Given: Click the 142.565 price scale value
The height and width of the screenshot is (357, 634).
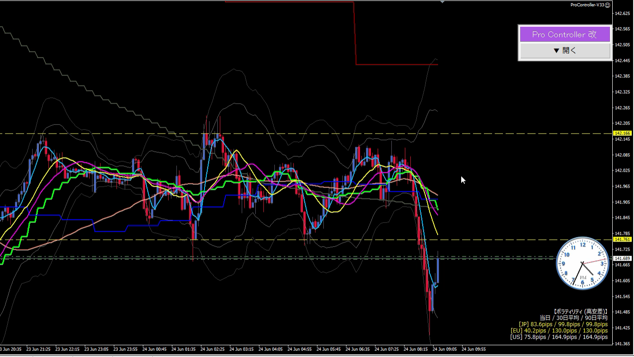Looking at the screenshot, I should point(623,29).
